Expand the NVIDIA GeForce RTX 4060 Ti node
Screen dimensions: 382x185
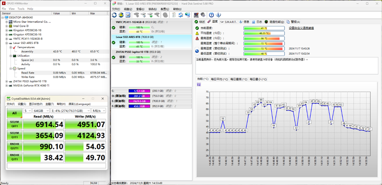7,85
